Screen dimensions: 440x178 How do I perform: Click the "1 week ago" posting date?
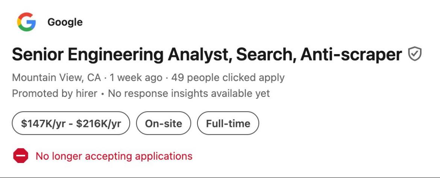click(136, 78)
